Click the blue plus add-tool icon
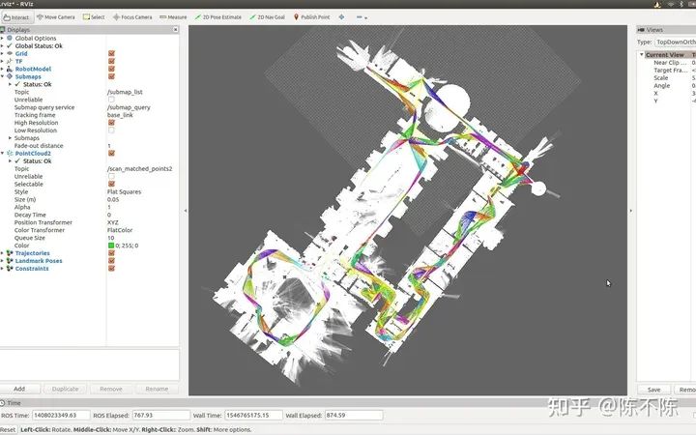Image resolution: width=696 pixels, height=435 pixels. pos(341,16)
